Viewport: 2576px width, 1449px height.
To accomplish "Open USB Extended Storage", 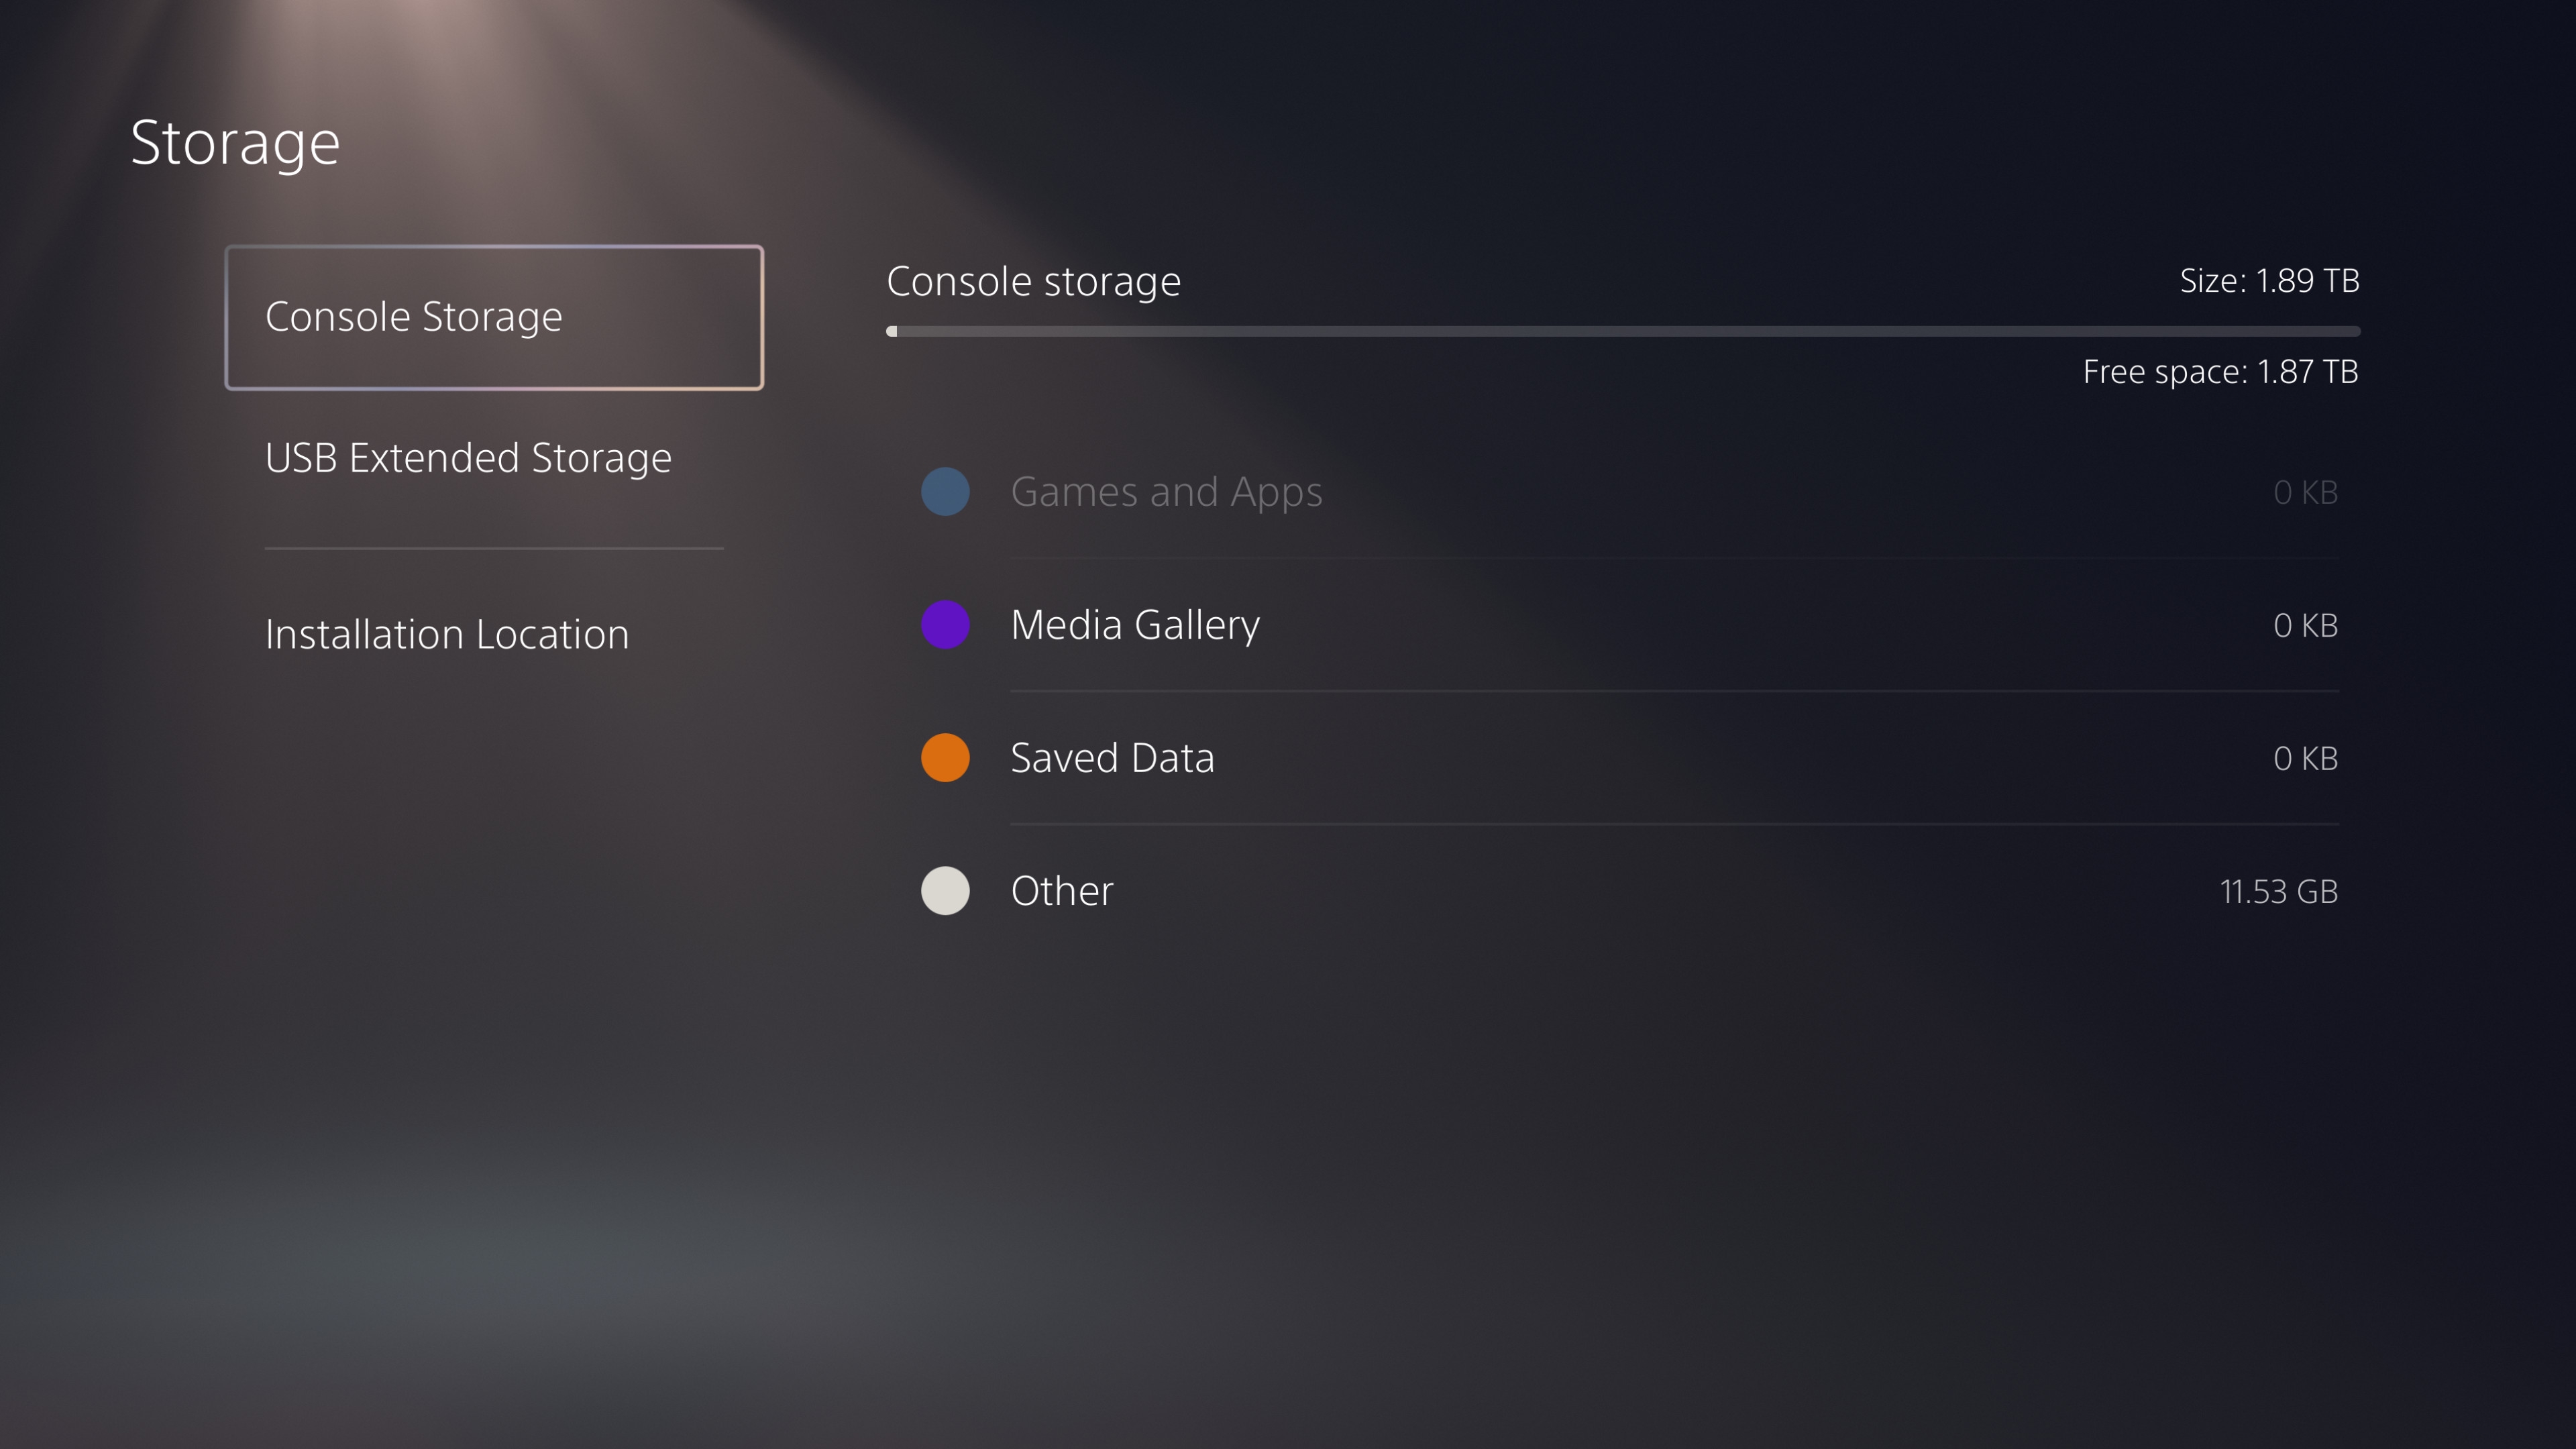I will [x=468, y=458].
